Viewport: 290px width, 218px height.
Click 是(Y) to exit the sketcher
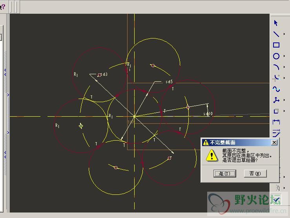point(225,174)
